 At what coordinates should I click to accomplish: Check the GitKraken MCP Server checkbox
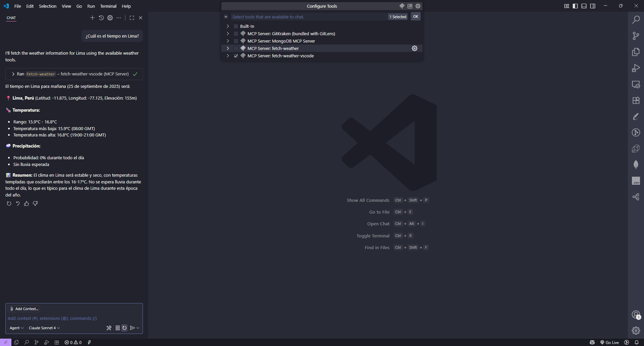click(x=236, y=34)
